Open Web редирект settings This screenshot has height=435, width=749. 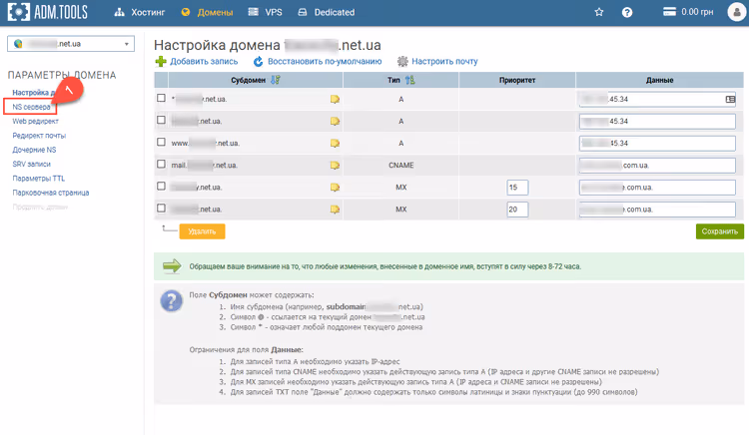tap(35, 121)
